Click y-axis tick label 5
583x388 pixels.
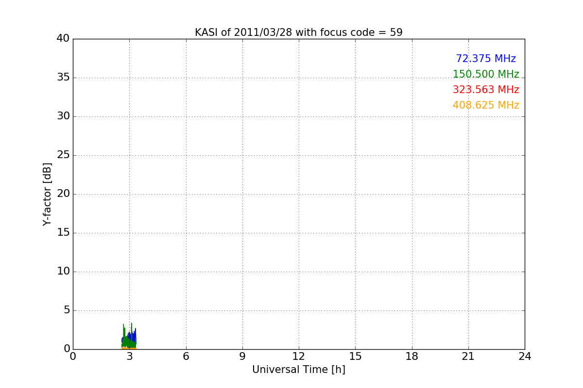67,310
